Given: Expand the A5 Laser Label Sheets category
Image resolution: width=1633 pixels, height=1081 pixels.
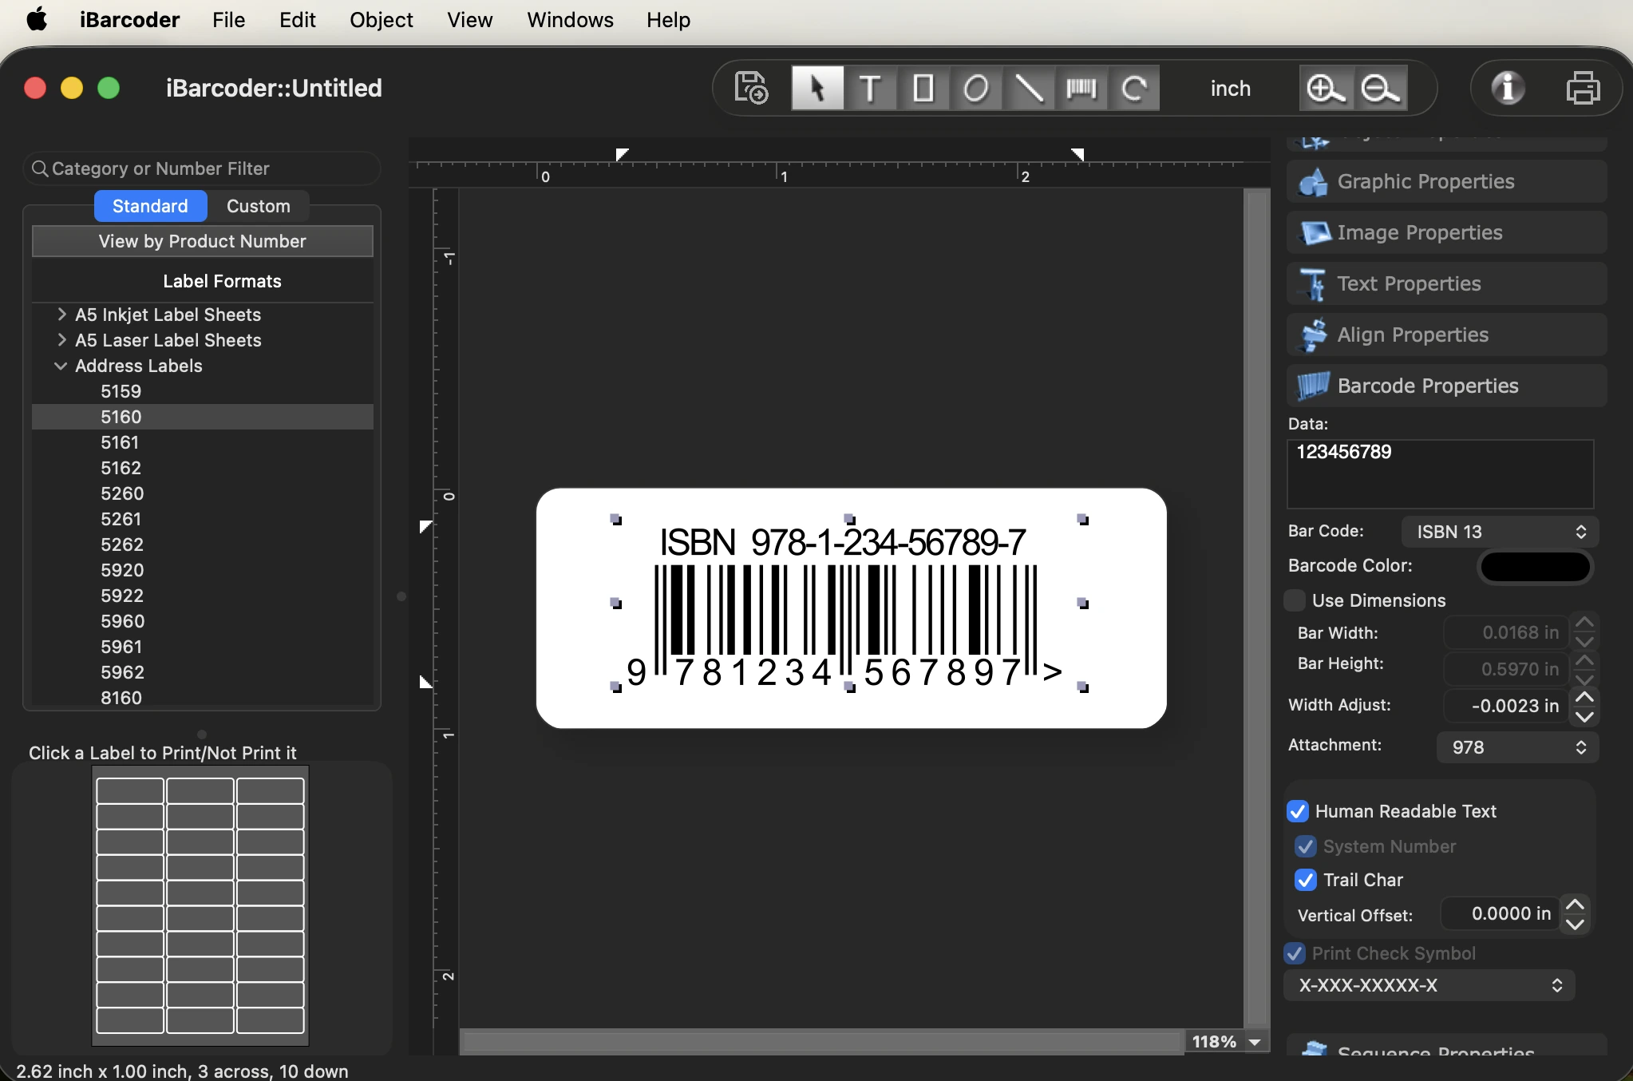Looking at the screenshot, I should 61,340.
